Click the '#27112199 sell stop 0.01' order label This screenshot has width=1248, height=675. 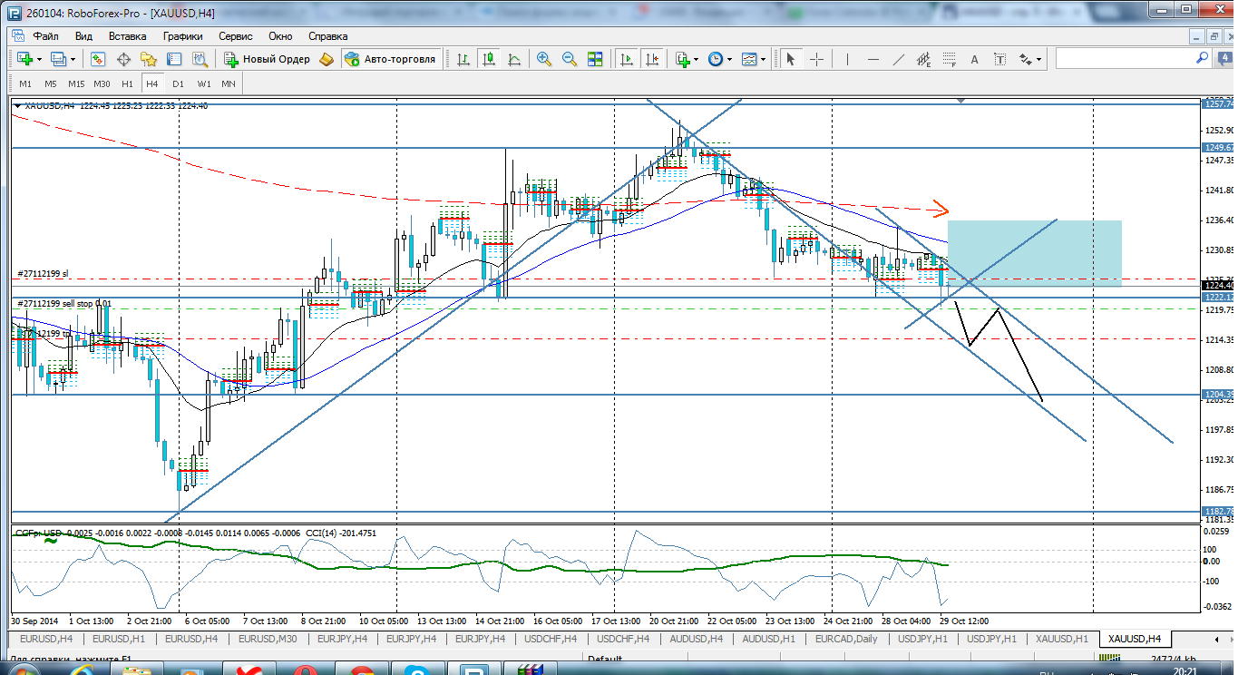(x=64, y=303)
